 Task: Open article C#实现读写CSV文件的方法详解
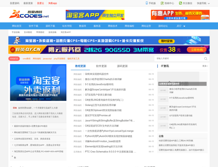(x=102, y=126)
